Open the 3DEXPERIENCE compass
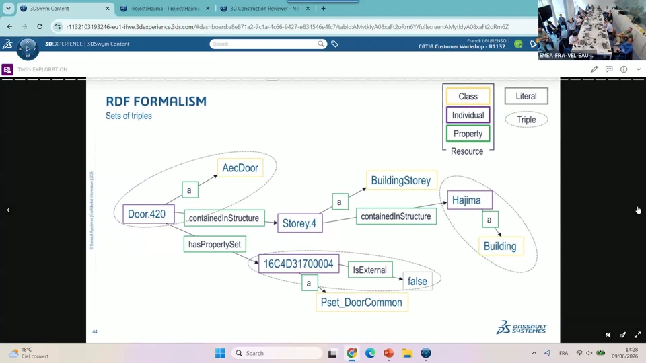This screenshot has width=646, height=363. (28, 49)
